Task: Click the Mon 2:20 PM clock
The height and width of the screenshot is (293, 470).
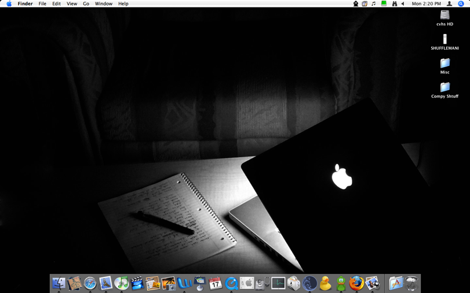Action: point(426,3)
